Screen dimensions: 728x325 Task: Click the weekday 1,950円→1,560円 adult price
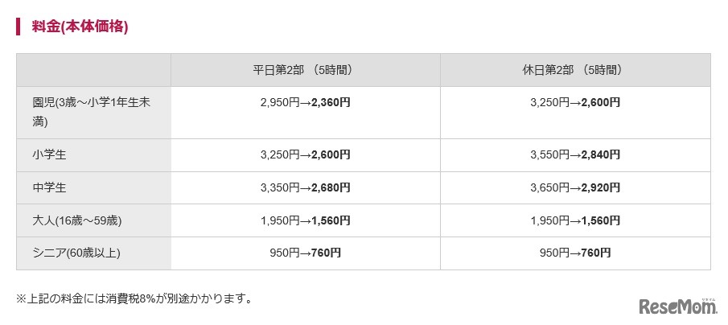point(305,220)
